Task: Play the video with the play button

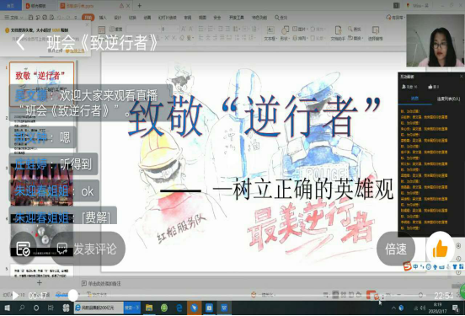Action: point(15,295)
